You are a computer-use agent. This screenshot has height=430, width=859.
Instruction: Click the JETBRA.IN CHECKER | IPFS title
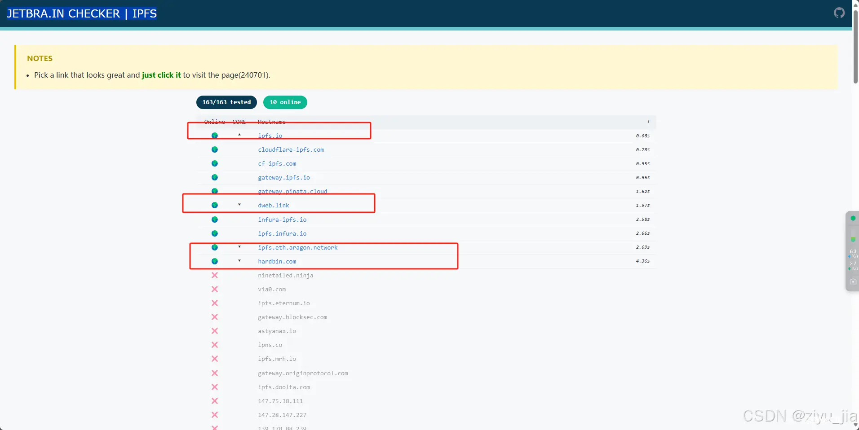tap(82, 13)
